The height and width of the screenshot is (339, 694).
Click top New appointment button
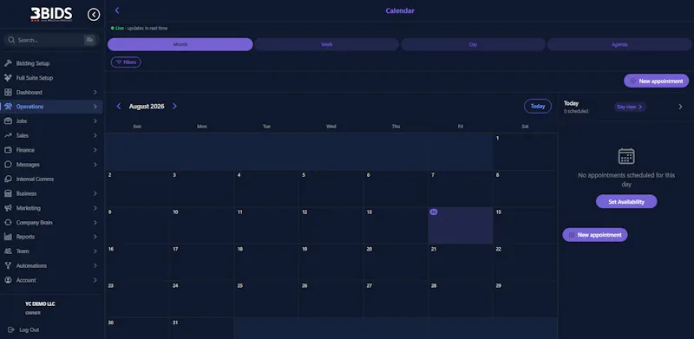click(x=657, y=81)
